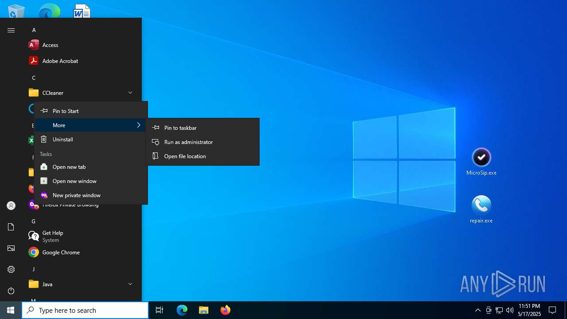The height and width of the screenshot is (319, 567).
Task: Open Settings gear in Start sidebar
Action: [x=11, y=269]
